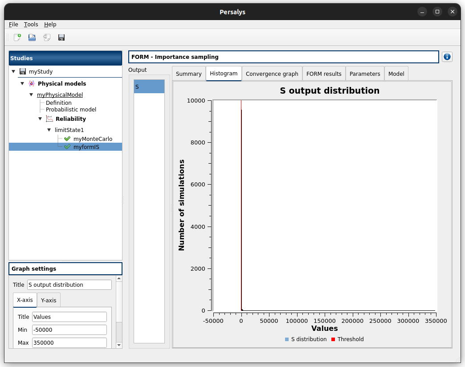Click the Graph settings scroll-down arrow
The height and width of the screenshot is (367, 465).
point(119,345)
